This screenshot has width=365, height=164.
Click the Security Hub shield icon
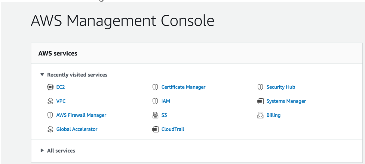[260, 87]
